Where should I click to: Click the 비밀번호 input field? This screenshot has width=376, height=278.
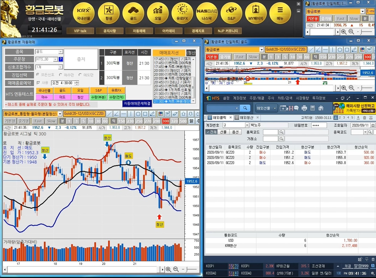click(x=319, y=125)
